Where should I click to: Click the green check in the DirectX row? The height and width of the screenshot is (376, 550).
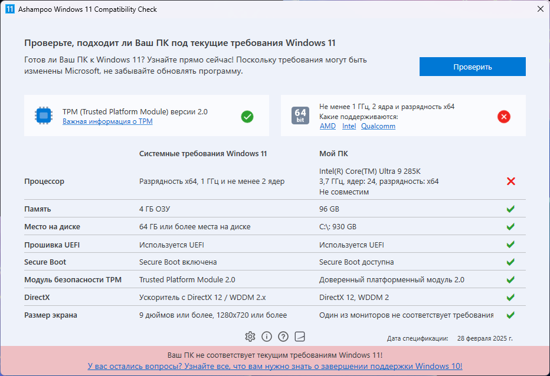pos(510,297)
